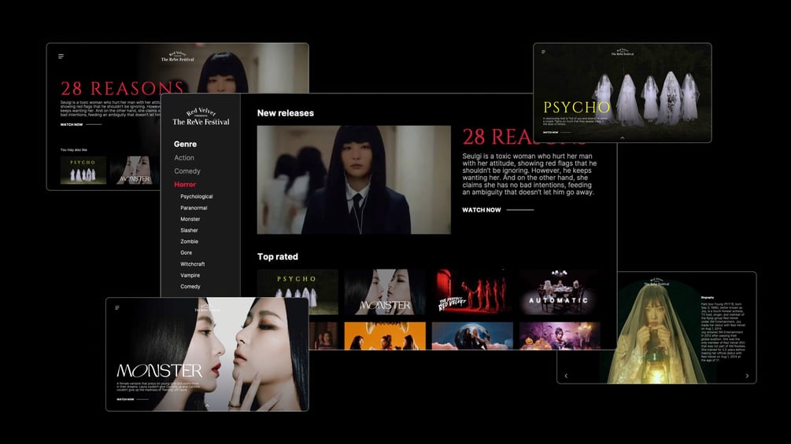This screenshot has width=791, height=444.
Task: Click the Biography heading text
Action: coord(708,298)
